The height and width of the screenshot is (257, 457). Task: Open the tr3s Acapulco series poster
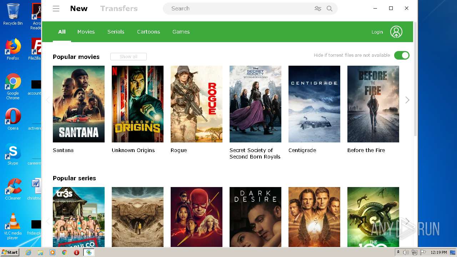point(79,217)
